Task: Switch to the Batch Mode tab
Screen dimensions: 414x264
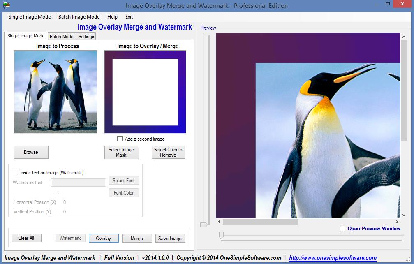Action: pos(62,37)
